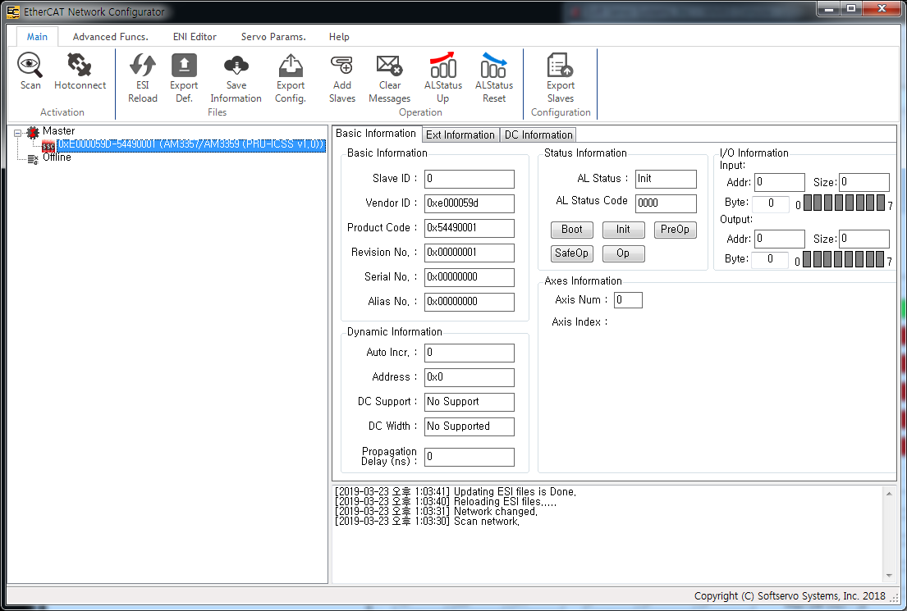Click the Output Byte field
Viewport: 907px width, 611px height.
point(770,259)
